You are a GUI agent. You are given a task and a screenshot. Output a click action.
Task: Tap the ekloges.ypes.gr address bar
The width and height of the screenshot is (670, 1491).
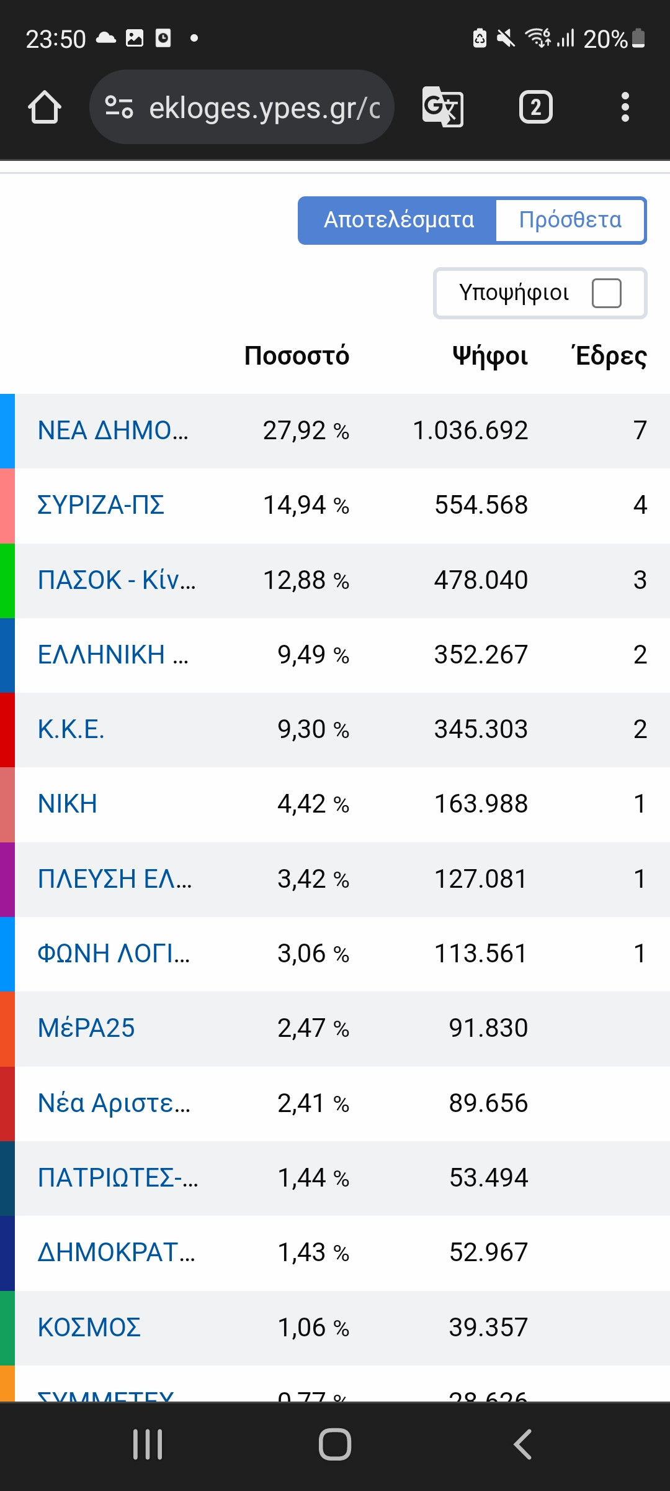tap(264, 107)
